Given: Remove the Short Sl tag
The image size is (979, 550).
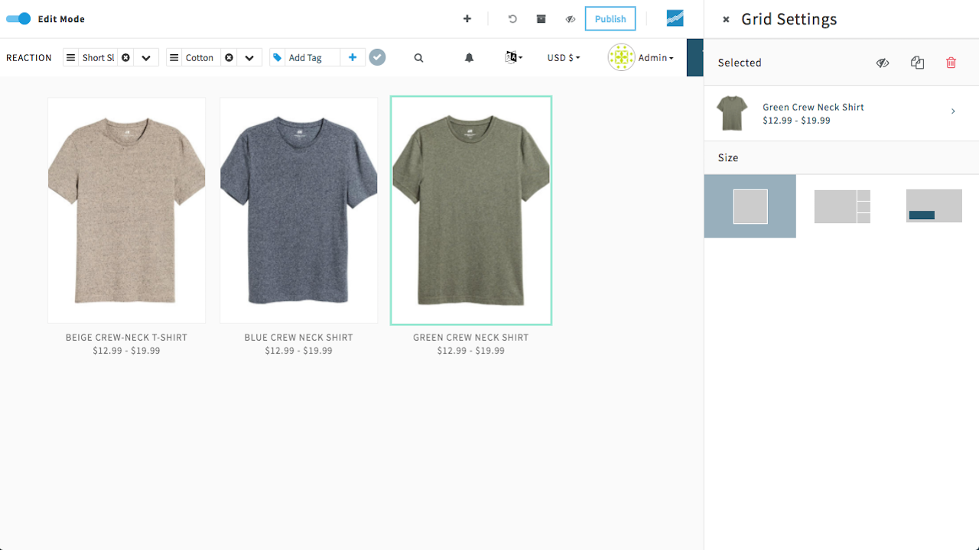Looking at the screenshot, I should point(126,58).
